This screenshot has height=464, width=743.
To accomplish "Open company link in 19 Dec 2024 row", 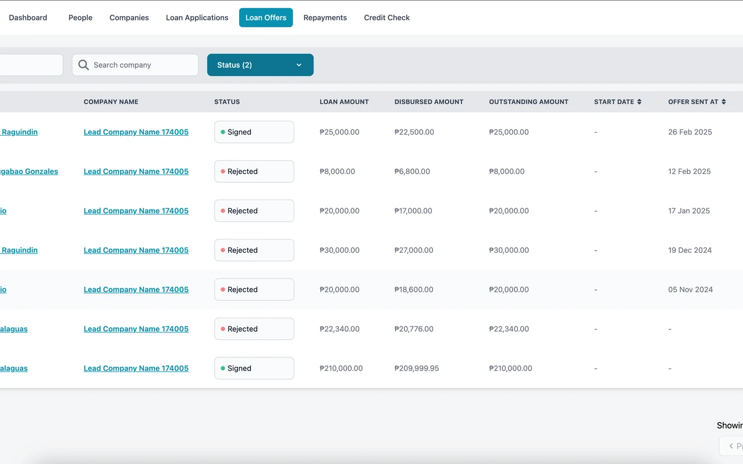I will pos(136,250).
